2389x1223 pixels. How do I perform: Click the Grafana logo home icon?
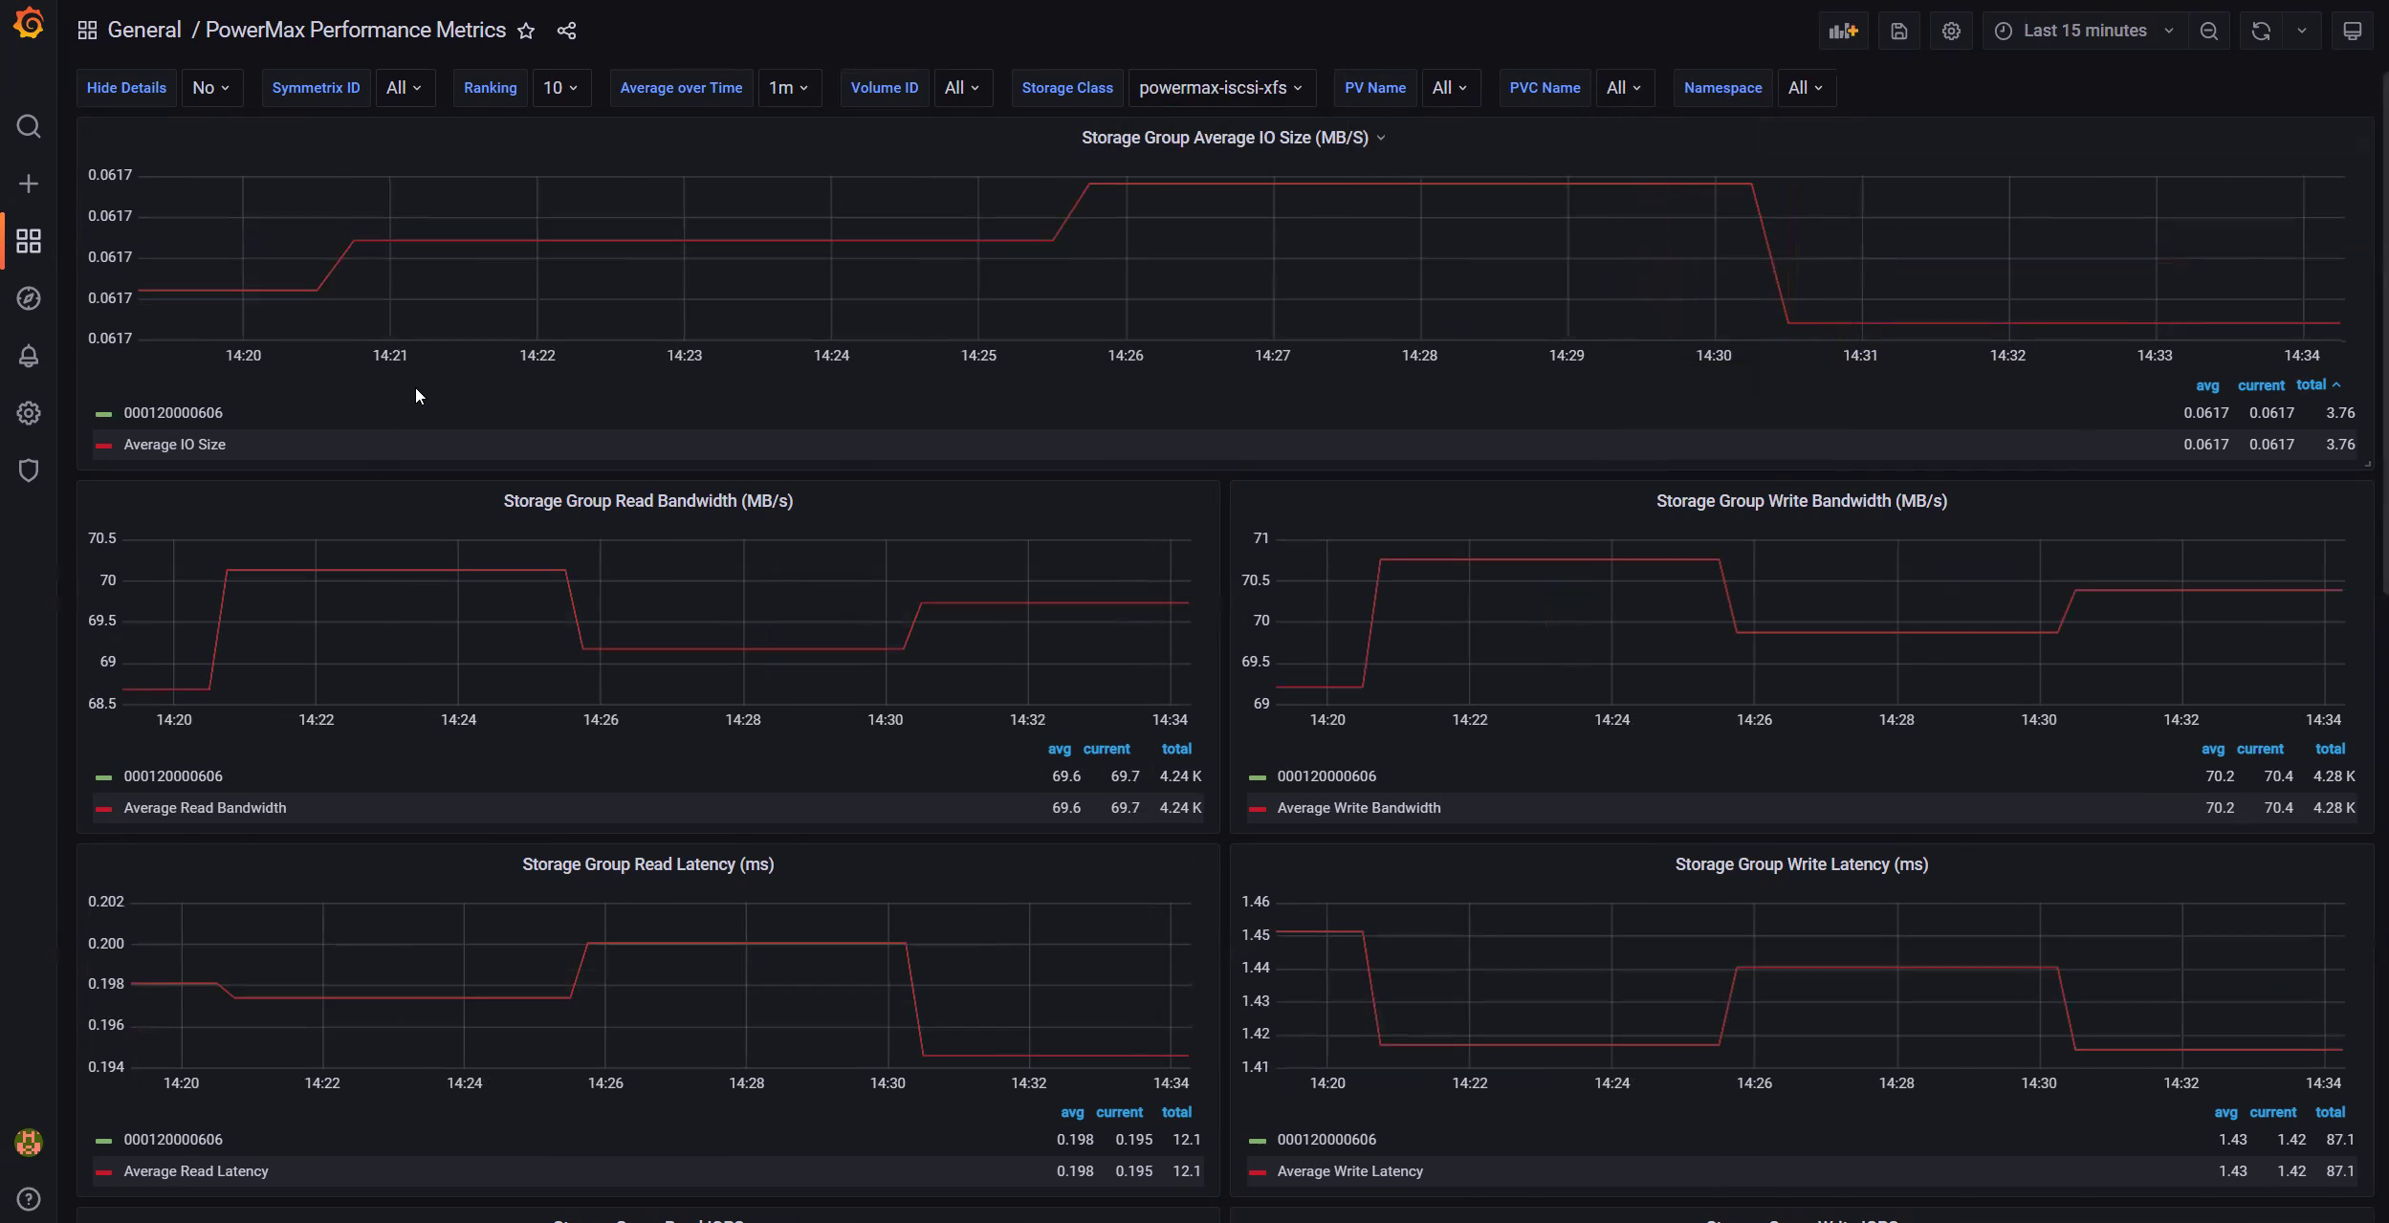pyautogui.click(x=29, y=24)
